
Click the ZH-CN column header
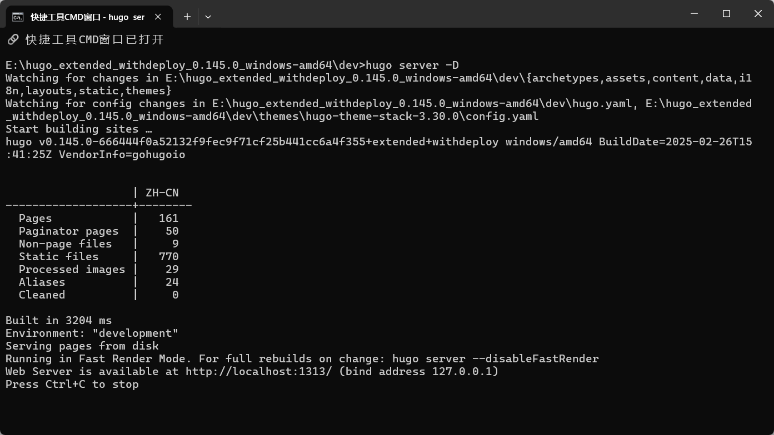tap(162, 193)
